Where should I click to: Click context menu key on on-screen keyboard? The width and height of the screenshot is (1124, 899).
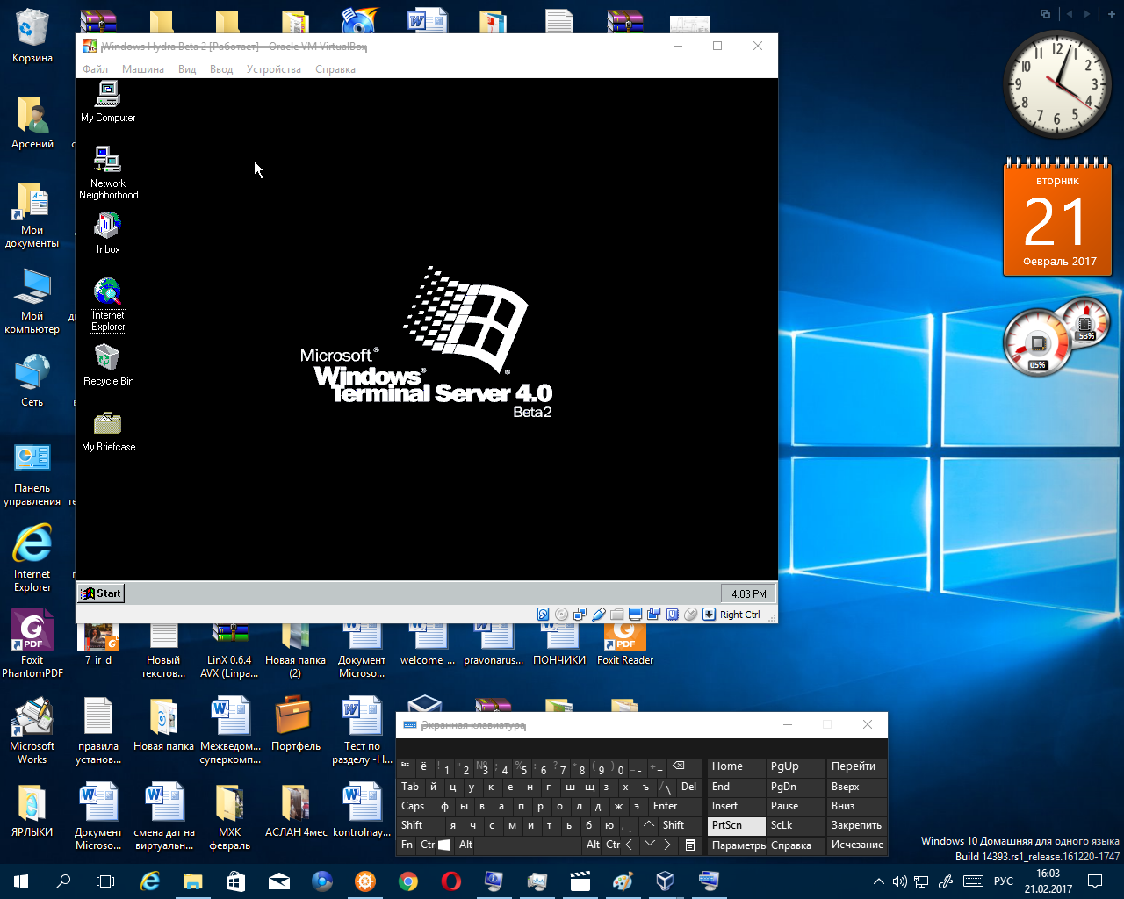coord(691,845)
